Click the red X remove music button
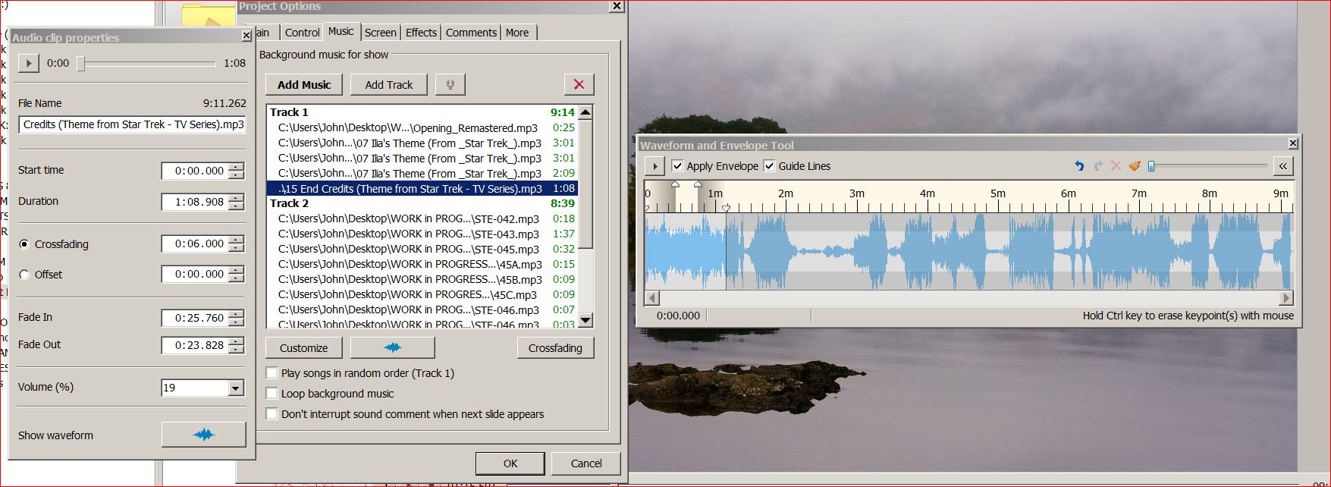Screen dimensions: 1331x487 579,85
